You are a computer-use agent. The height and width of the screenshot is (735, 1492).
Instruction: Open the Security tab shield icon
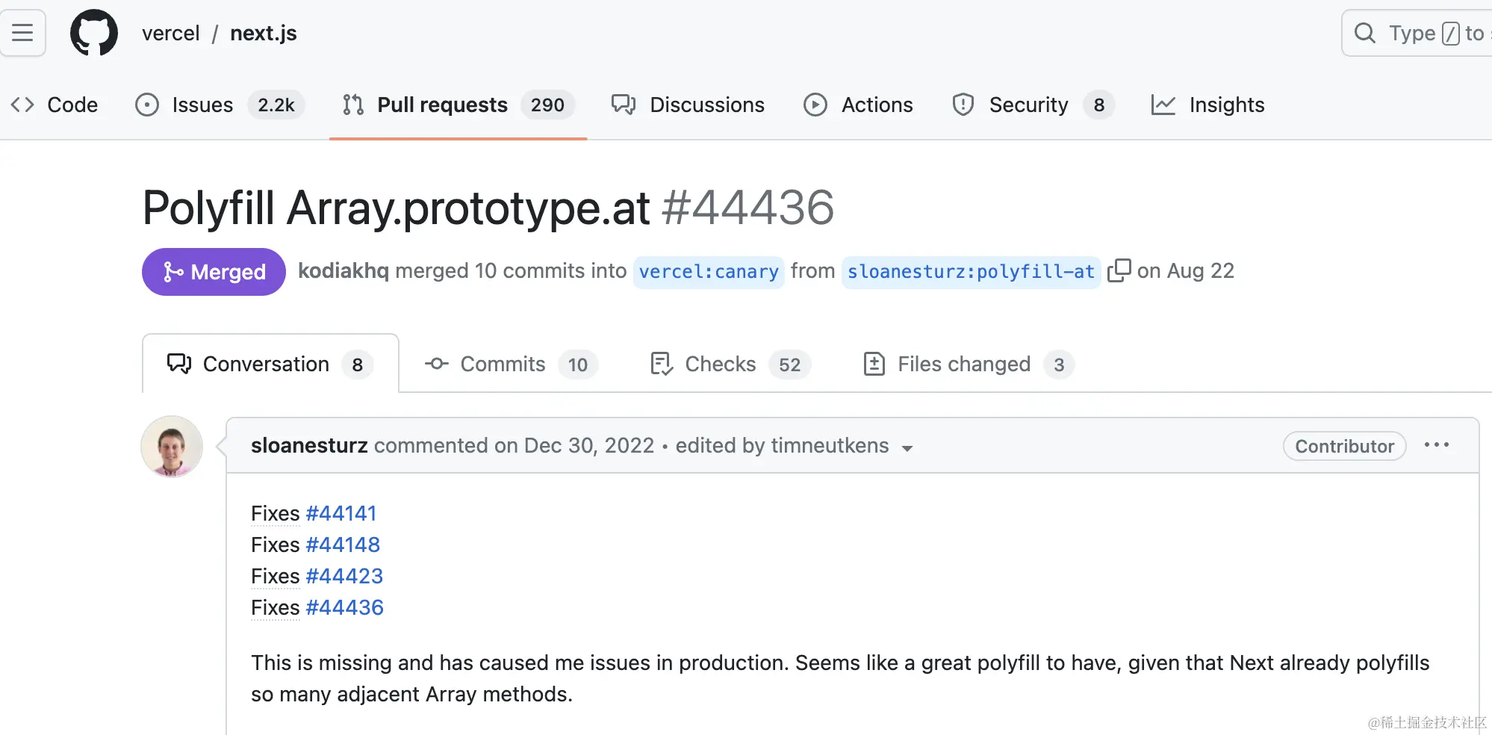point(963,105)
